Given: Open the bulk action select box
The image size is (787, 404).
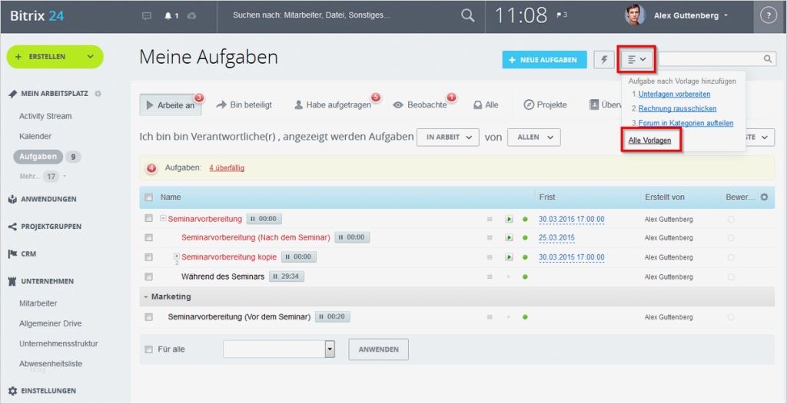Looking at the screenshot, I should point(279,349).
